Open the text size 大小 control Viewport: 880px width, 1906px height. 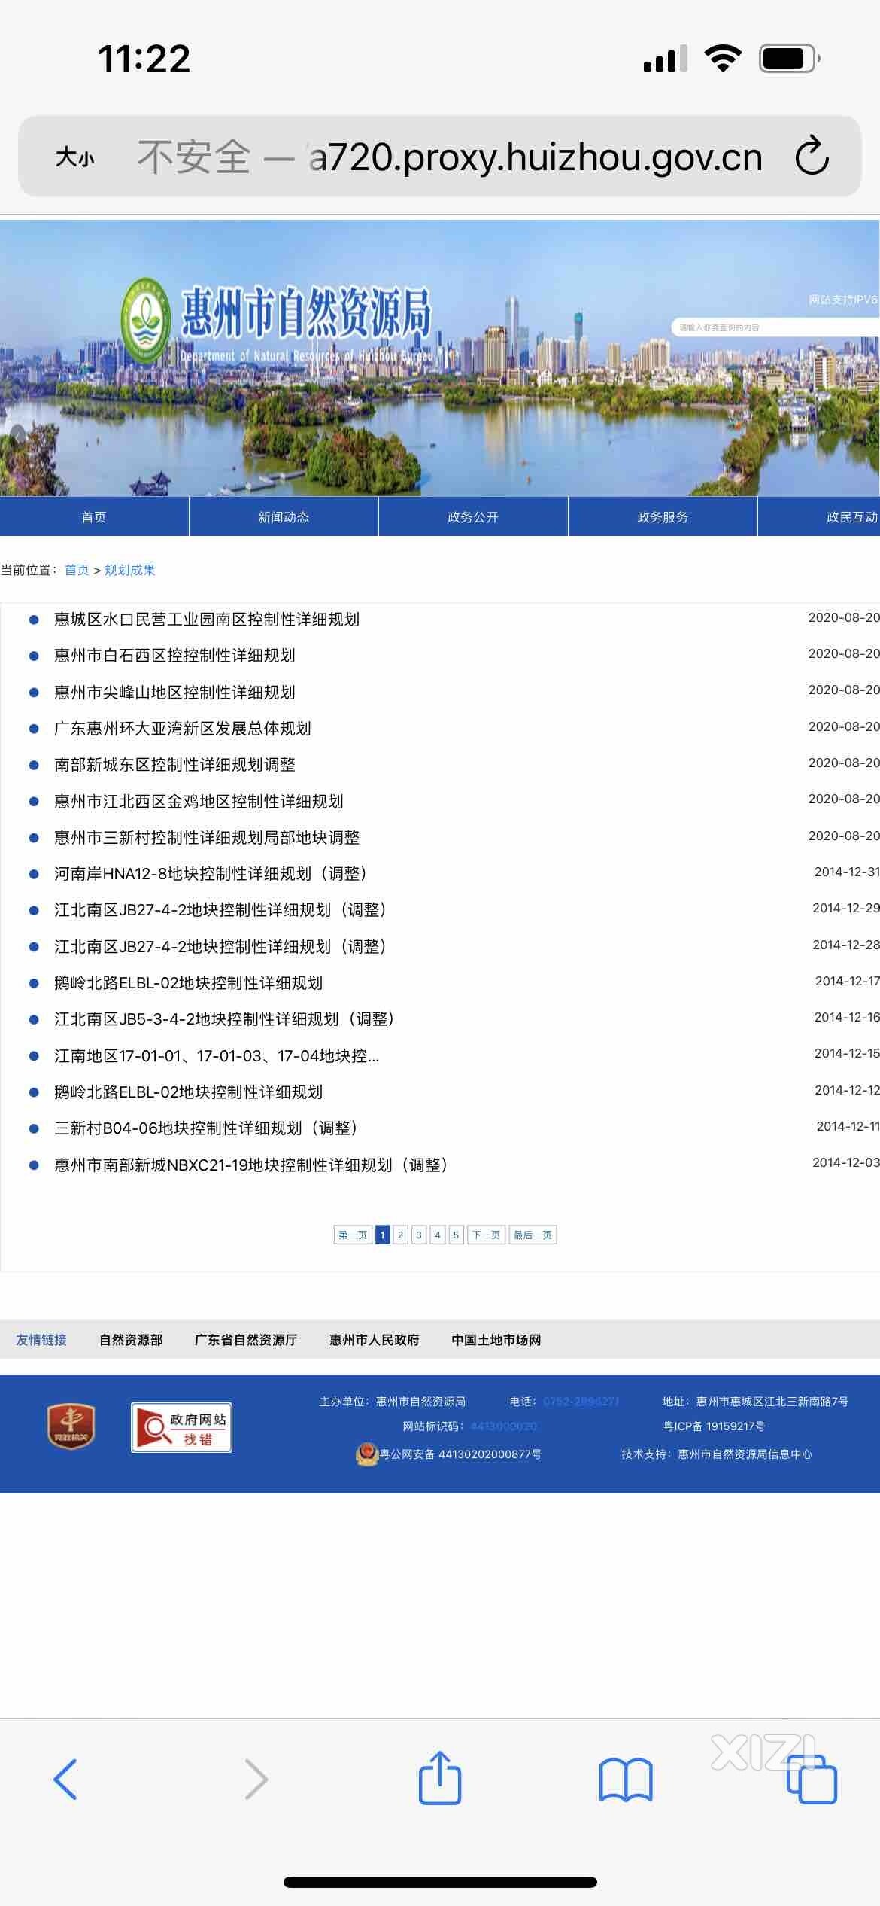75,157
